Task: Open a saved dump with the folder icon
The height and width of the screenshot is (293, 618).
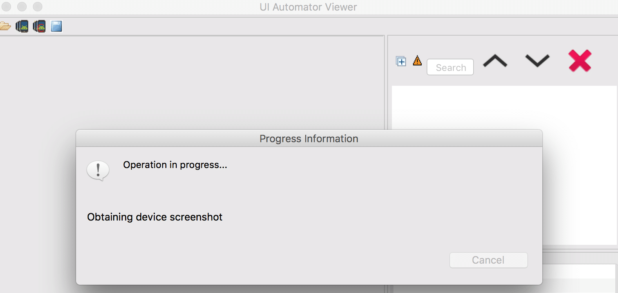Action: (5, 26)
